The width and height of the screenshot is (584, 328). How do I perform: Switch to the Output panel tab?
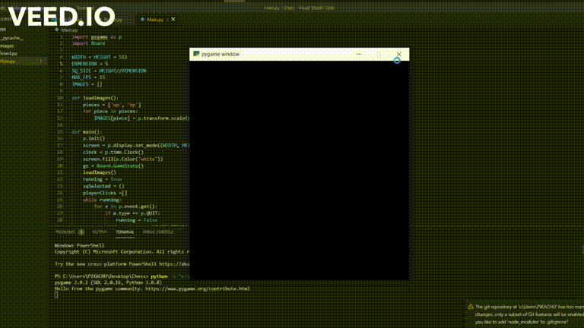point(100,232)
